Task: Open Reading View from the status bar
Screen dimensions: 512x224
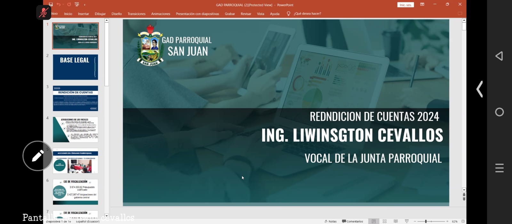Action: pos(396,221)
